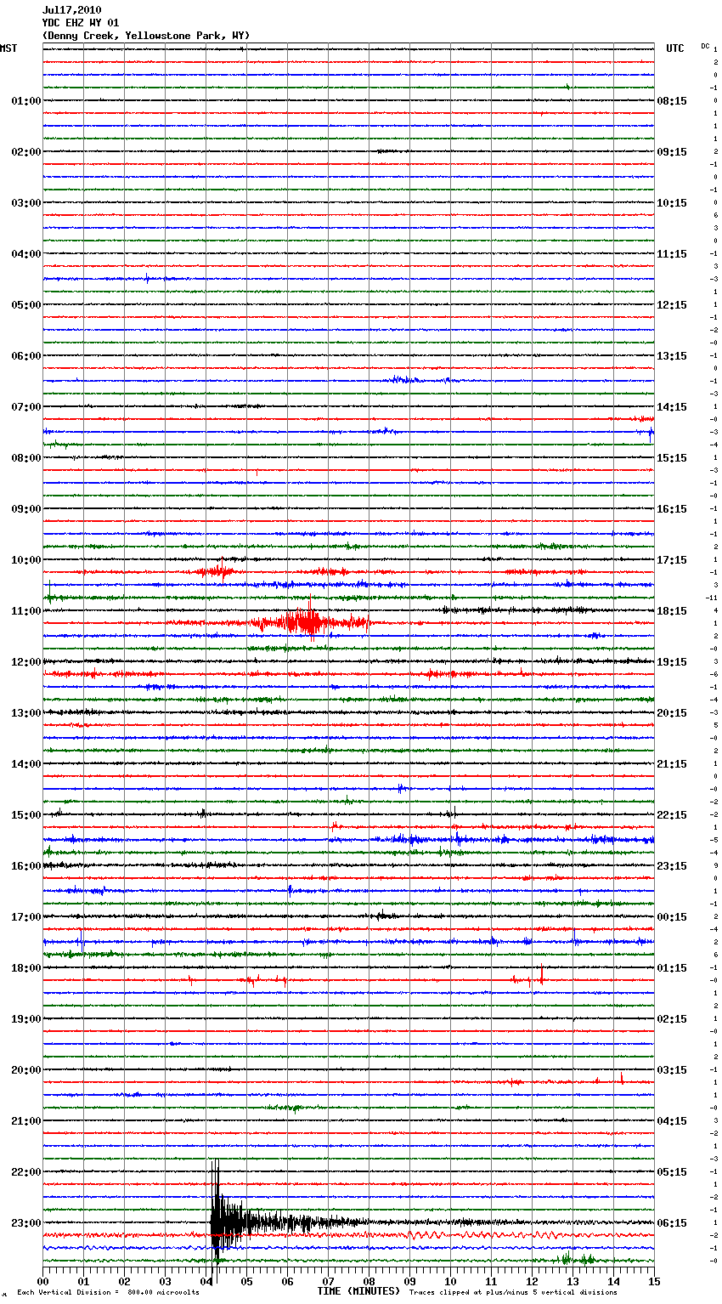Click the 21:15 UTC time label
The height and width of the screenshot is (1304, 722).
[672, 764]
